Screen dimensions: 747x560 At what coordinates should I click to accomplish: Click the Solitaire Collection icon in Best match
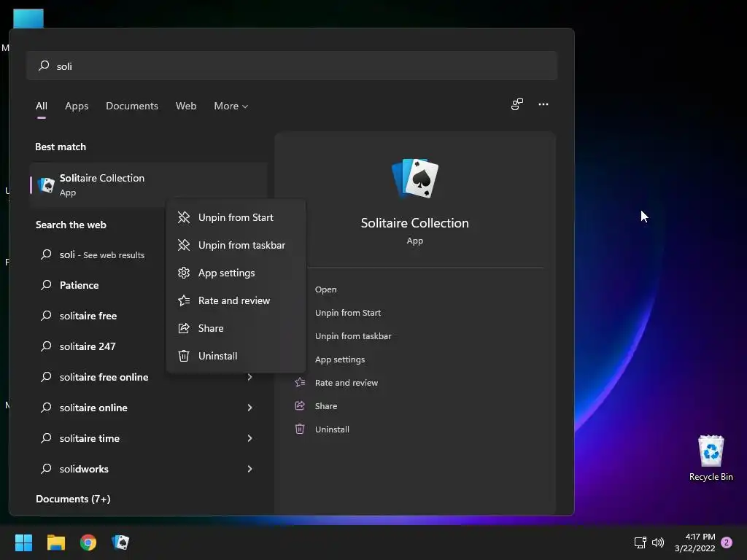[x=46, y=184]
